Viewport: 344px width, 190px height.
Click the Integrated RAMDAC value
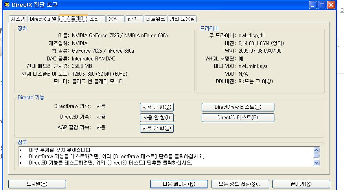(x=94, y=59)
